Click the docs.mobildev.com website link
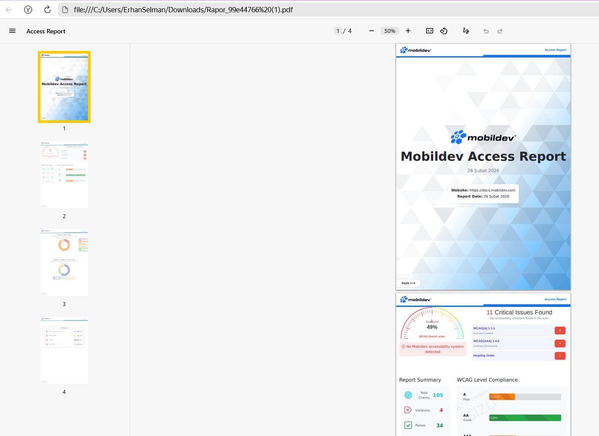Screen dimensions: 599x436 (492, 191)
